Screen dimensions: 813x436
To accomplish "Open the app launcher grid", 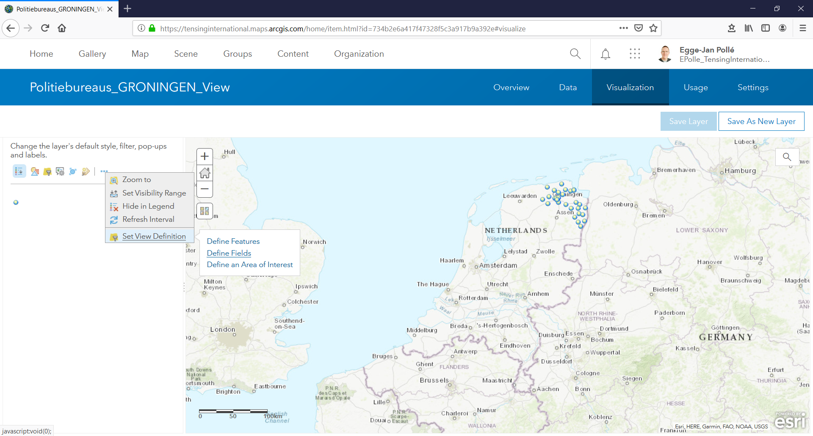I will pyautogui.click(x=634, y=54).
